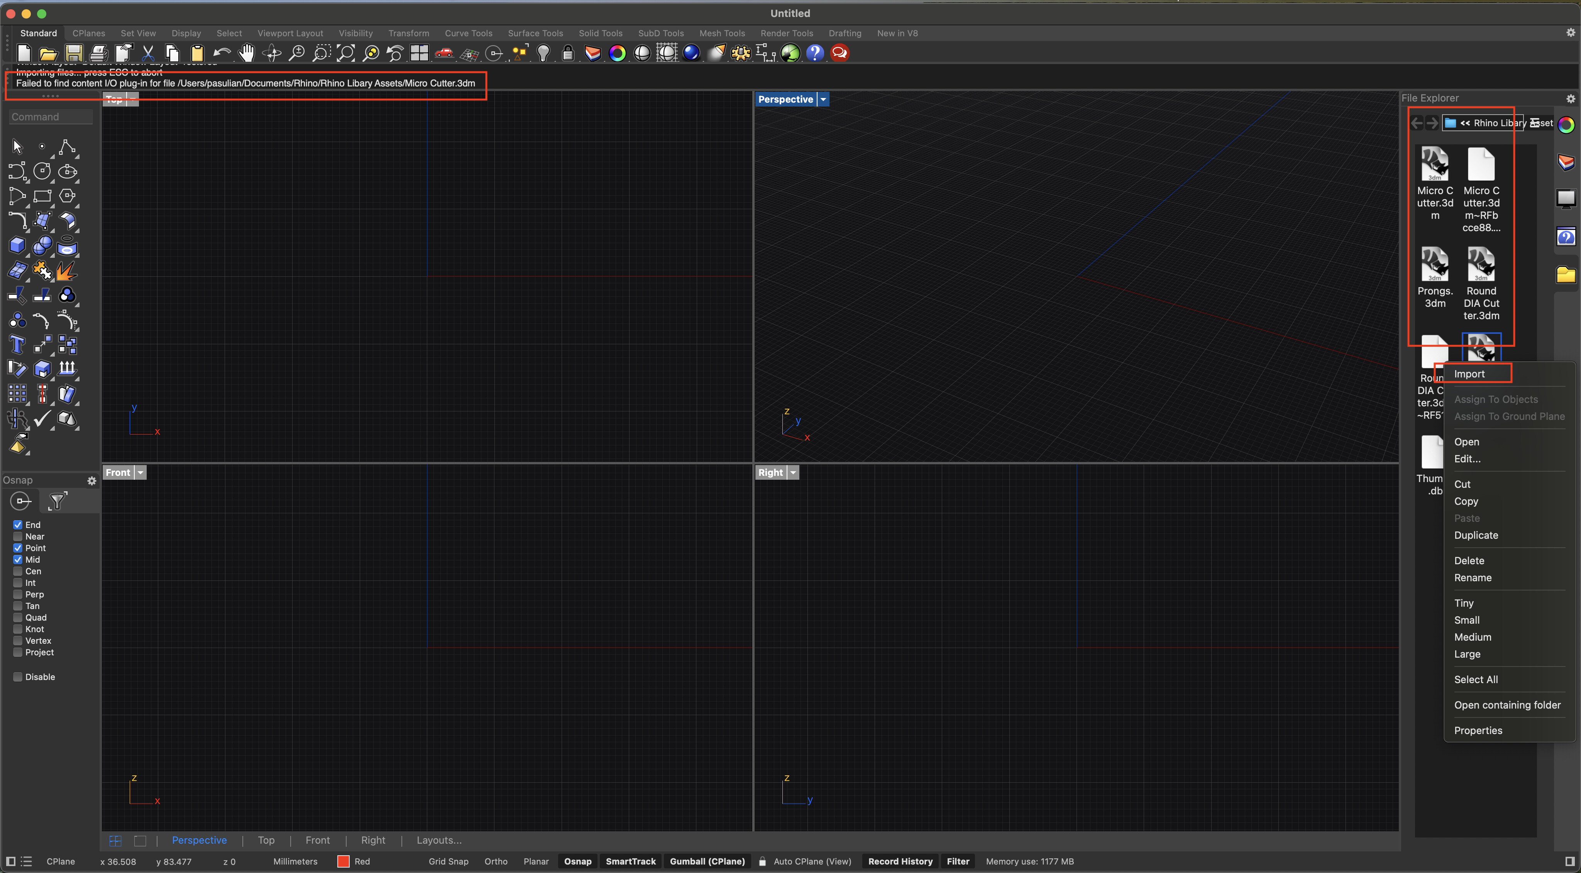
Task: Open the Top viewport title dropdown arrow
Action: (132, 100)
